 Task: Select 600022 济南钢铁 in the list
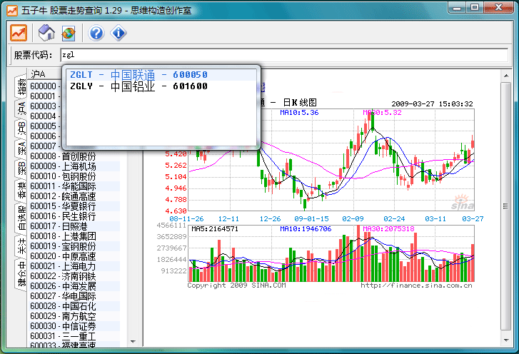tap(74, 276)
